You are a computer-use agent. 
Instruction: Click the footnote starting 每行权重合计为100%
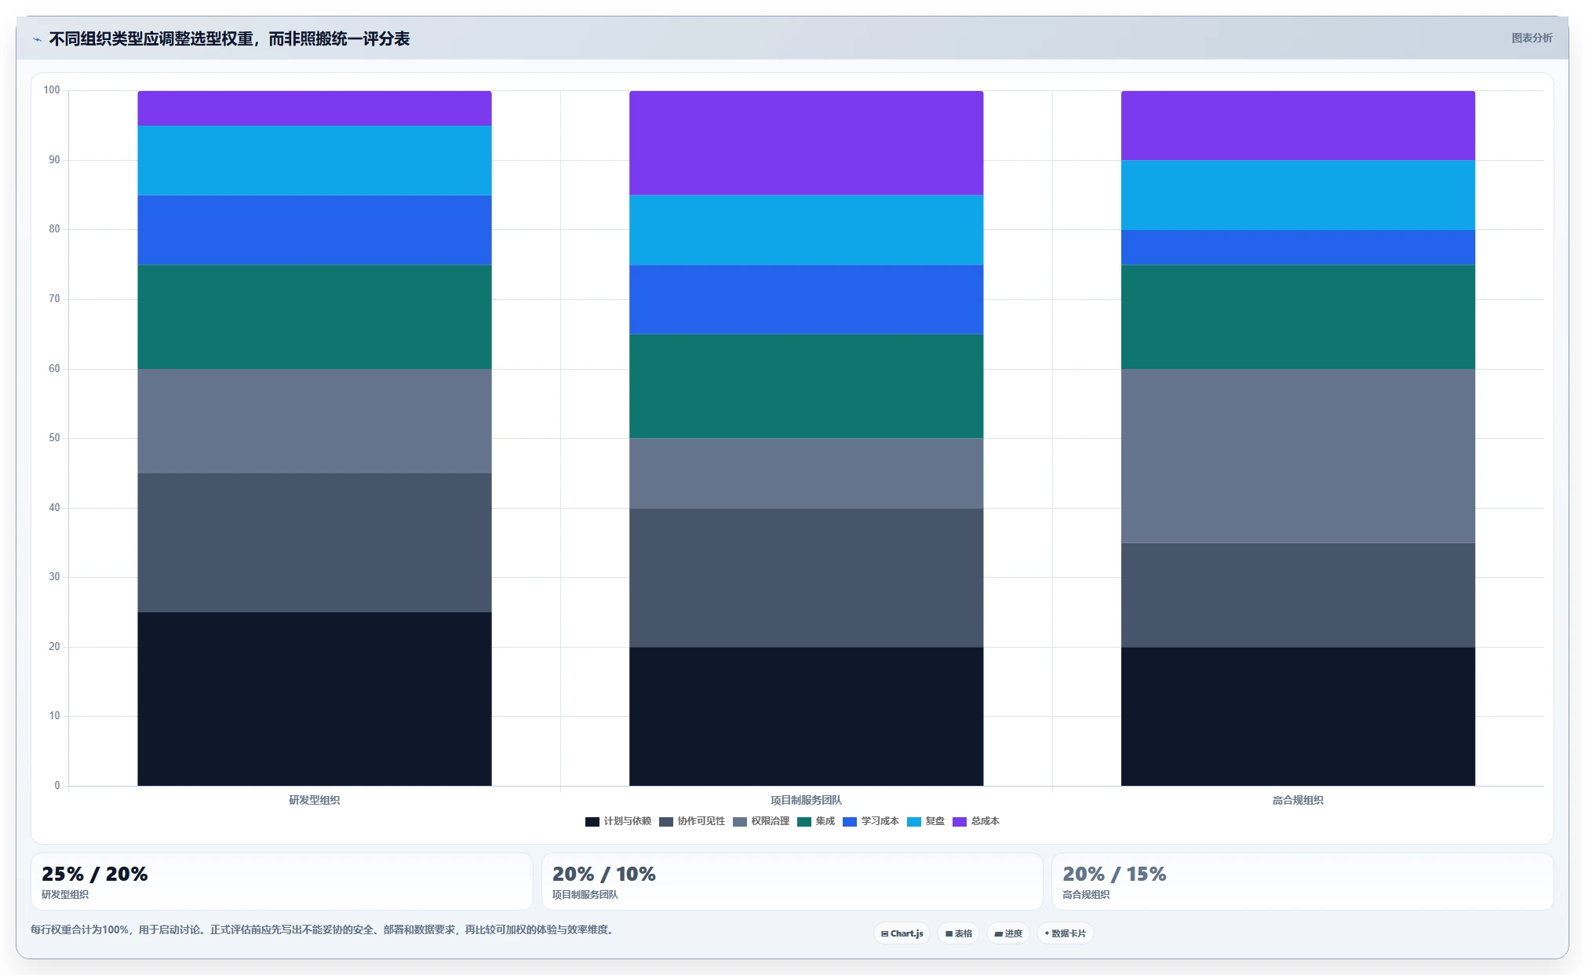point(324,929)
